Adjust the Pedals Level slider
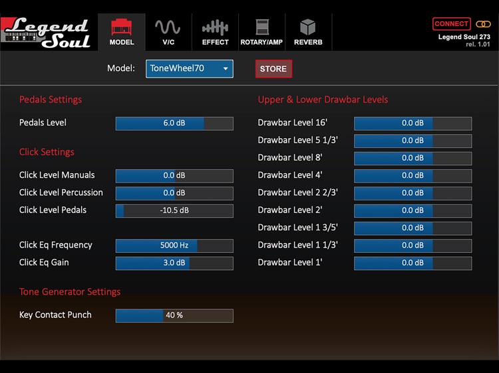Image resolution: width=499 pixels, height=373 pixels. point(174,123)
